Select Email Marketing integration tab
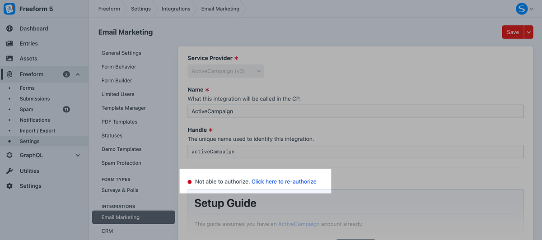Screen dimensions: 542x240 (133, 217)
